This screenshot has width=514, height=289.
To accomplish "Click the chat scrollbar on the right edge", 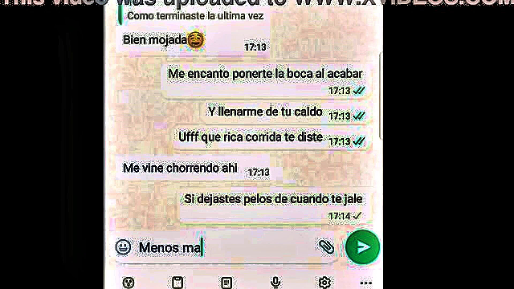I will point(380,96).
